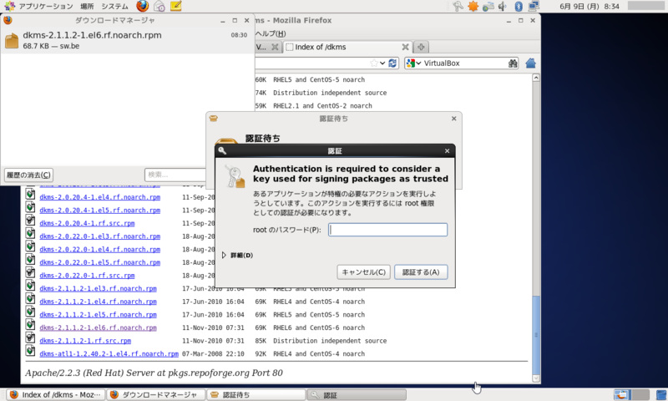Go to Firefox home page icon

[x=530, y=63]
